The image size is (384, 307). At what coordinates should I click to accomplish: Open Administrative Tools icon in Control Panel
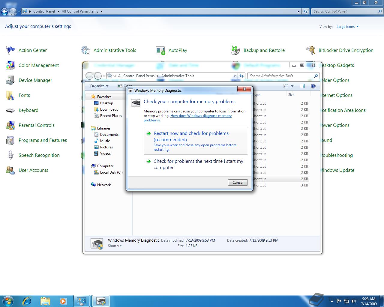(85, 50)
